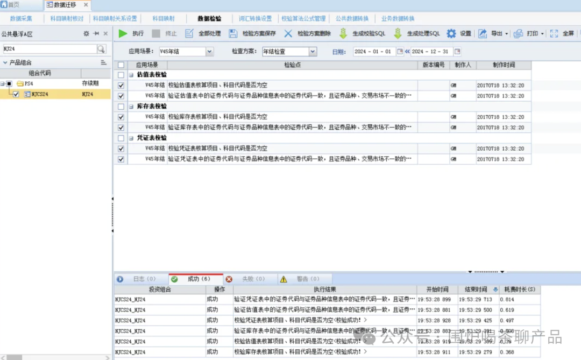581x360 pixels.
Task: Toggle checkbox for 估值表校验 group
Action: (x=121, y=75)
